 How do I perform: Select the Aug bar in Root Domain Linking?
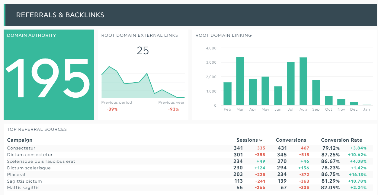click(x=303, y=81)
